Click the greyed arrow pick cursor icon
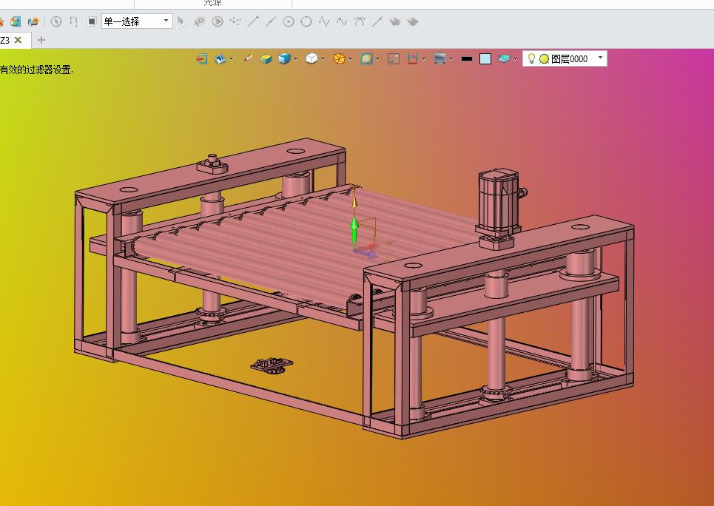 [181, 21]
